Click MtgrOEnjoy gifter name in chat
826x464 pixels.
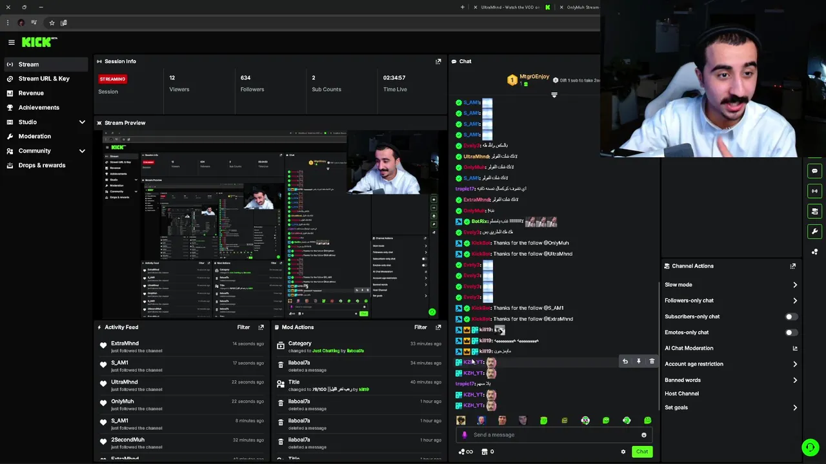tap(534, 77)
